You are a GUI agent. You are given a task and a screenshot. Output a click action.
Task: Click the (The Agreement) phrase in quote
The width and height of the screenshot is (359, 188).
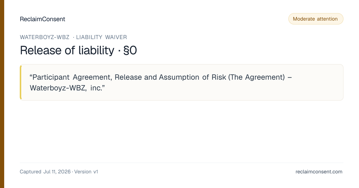pos(256,77)
